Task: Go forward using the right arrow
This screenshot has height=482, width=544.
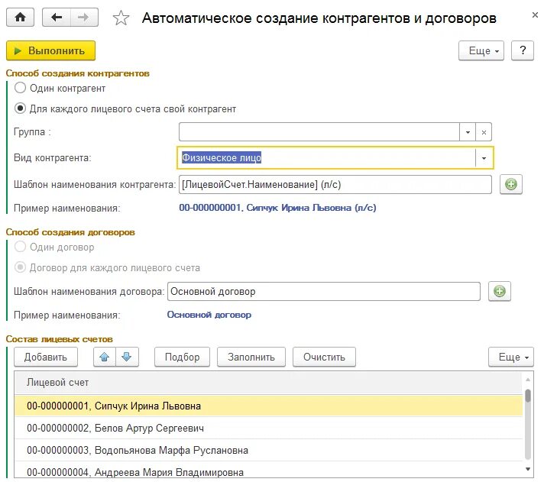Action: click(x=84, y=18)
